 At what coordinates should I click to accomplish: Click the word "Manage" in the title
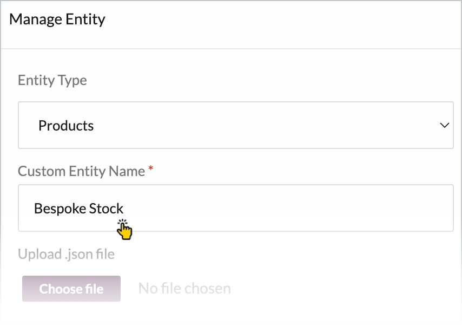tap(36, 19)
